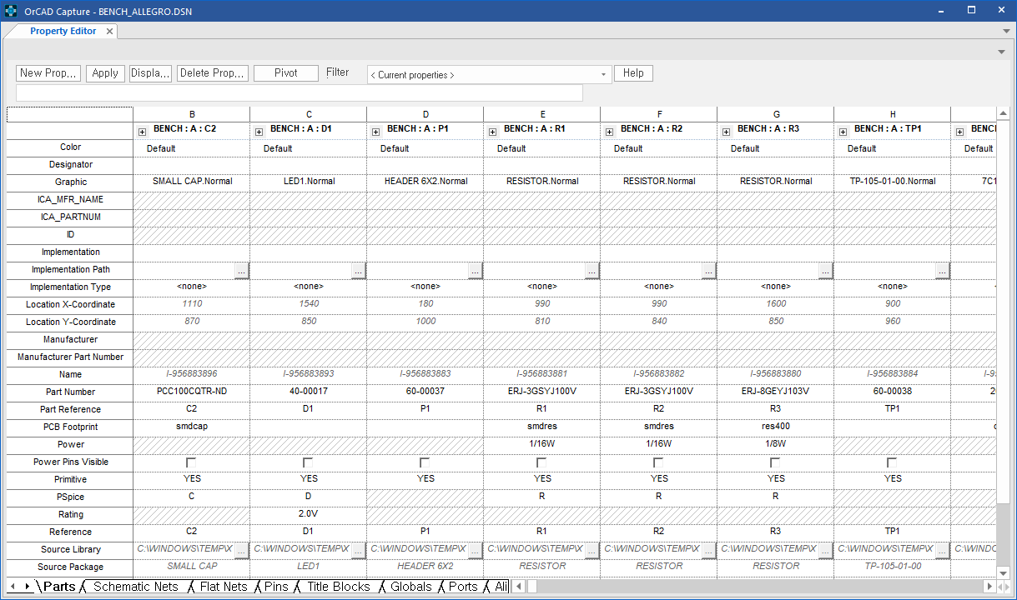Click the horizontal scrollbar left arrow
Image resolution: width=1017 pixels, height=600 pixels.
[518, 587]
